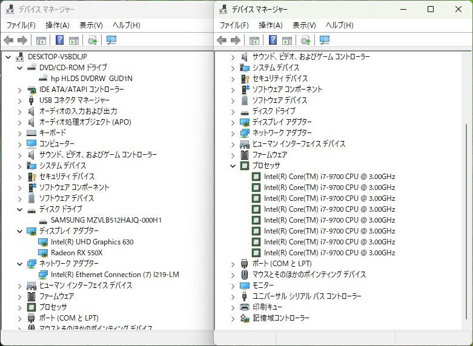473x346 pixels.
Task: Click Intel Ethernet Connection I219-LM icon
Action: click(x=43, y=274)
